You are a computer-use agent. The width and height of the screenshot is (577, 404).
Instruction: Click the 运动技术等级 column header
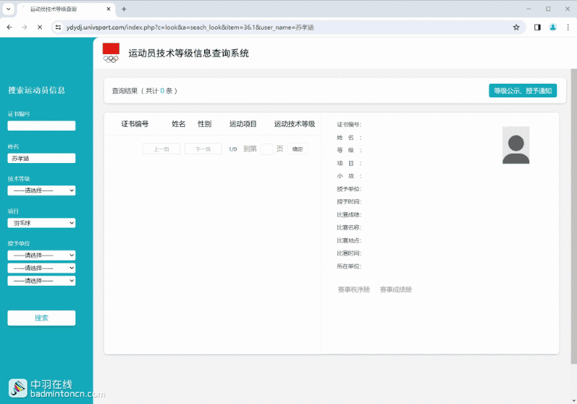294,124
